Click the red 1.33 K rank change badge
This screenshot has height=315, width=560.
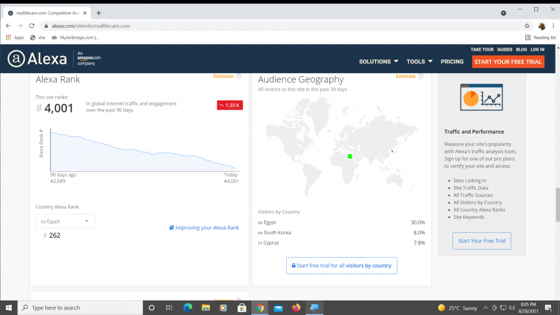coord(230,105)
